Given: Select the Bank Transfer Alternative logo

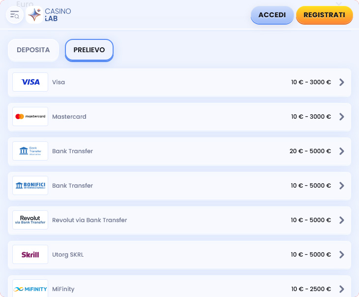Looking at the screenshot, I should click(30, 151).
